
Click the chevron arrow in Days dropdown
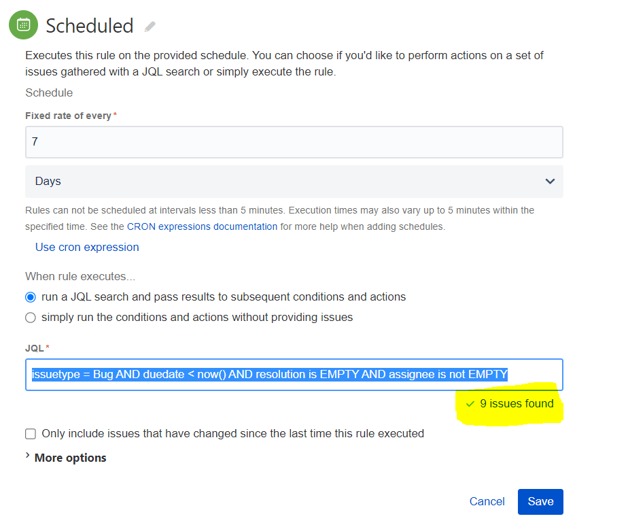click(550, 181)
